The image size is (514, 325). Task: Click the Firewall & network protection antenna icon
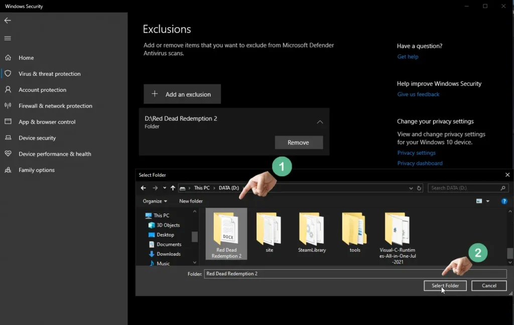click(8, 105)
